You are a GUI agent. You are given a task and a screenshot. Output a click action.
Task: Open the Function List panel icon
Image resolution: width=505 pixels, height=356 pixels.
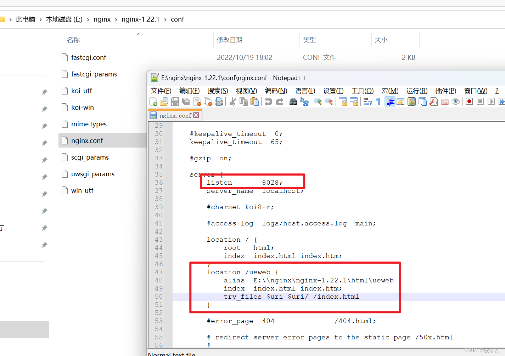[x=433, y=102]
